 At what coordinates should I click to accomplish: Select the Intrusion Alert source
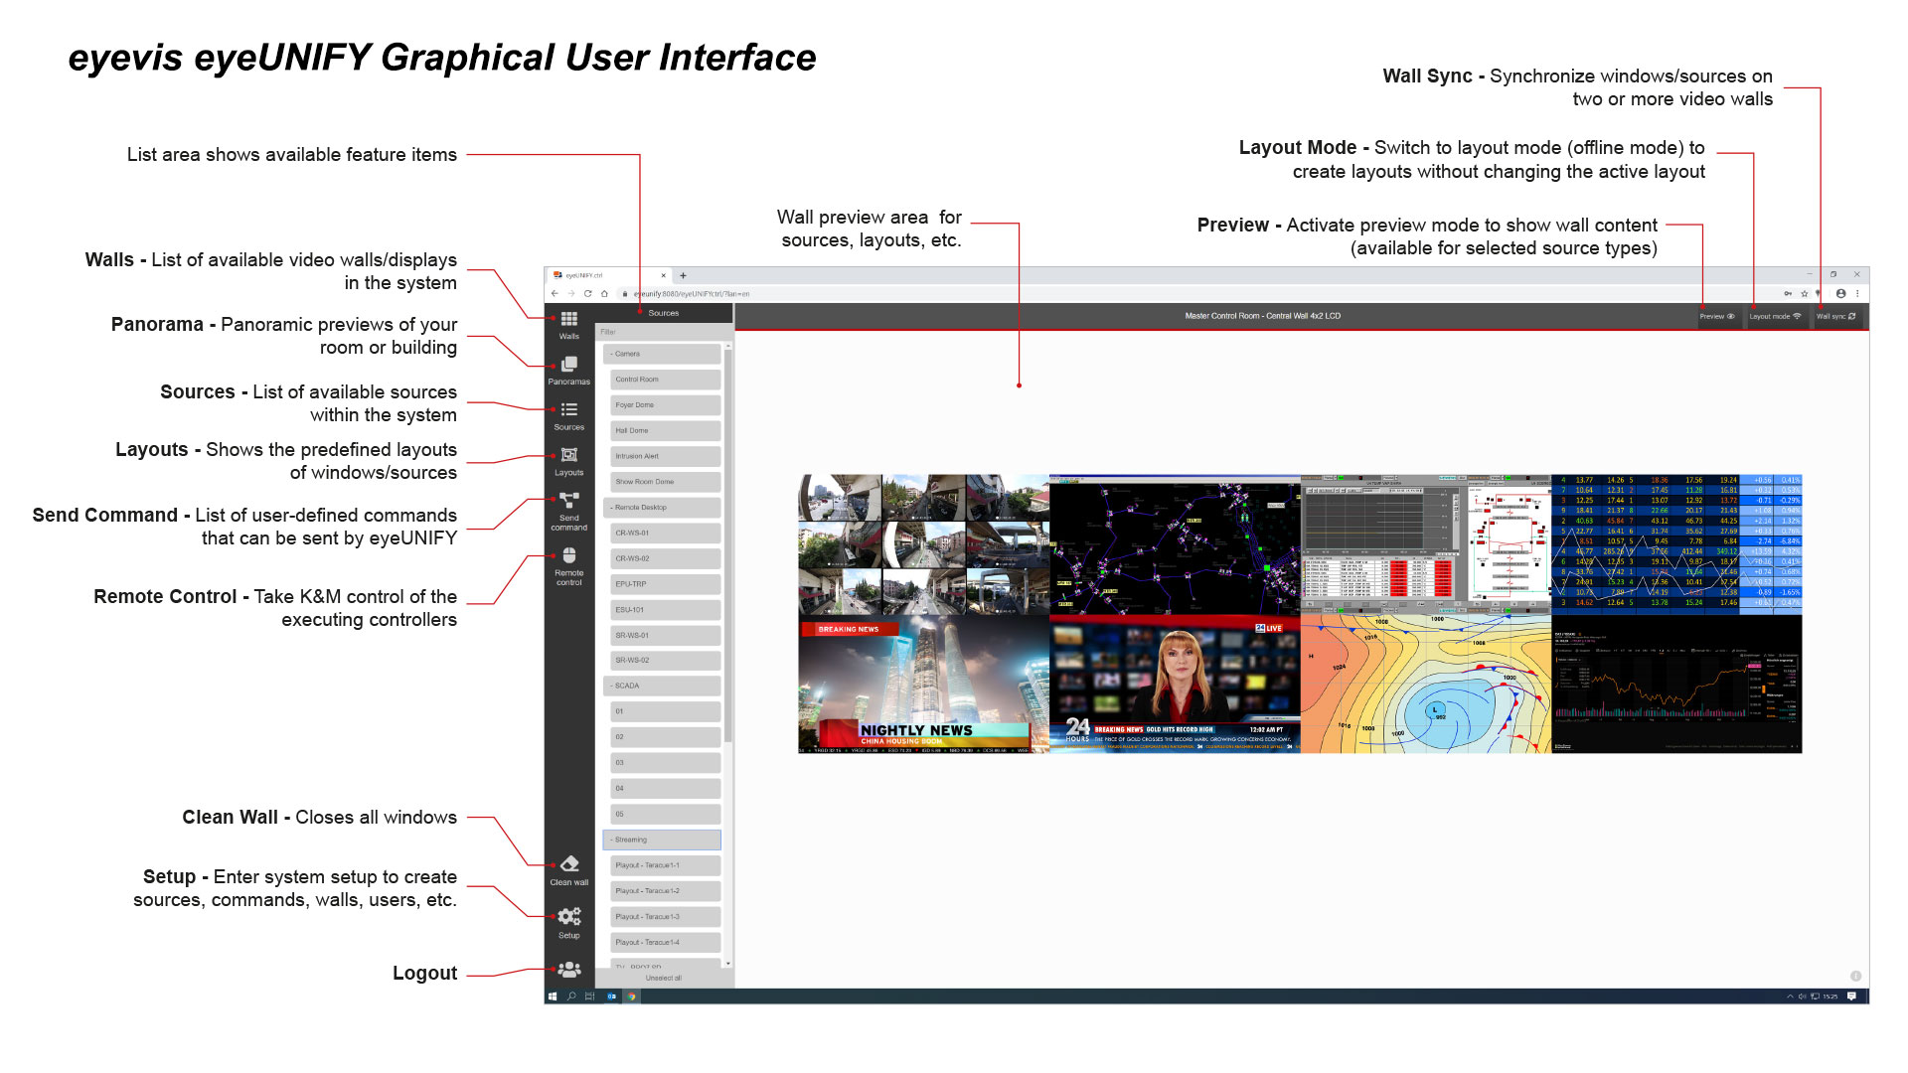pos(665,457)
